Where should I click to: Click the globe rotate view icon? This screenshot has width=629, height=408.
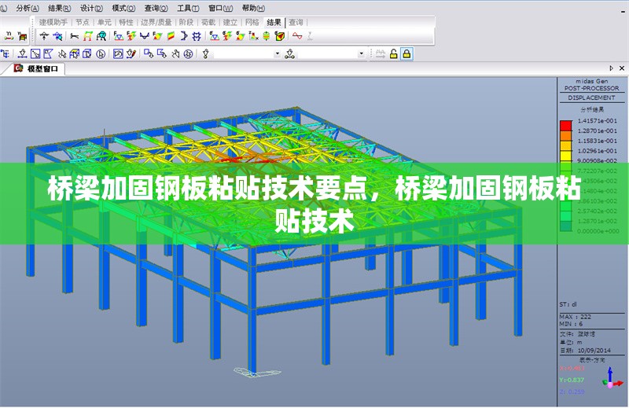pyautogui.click(x=188, y=53)
